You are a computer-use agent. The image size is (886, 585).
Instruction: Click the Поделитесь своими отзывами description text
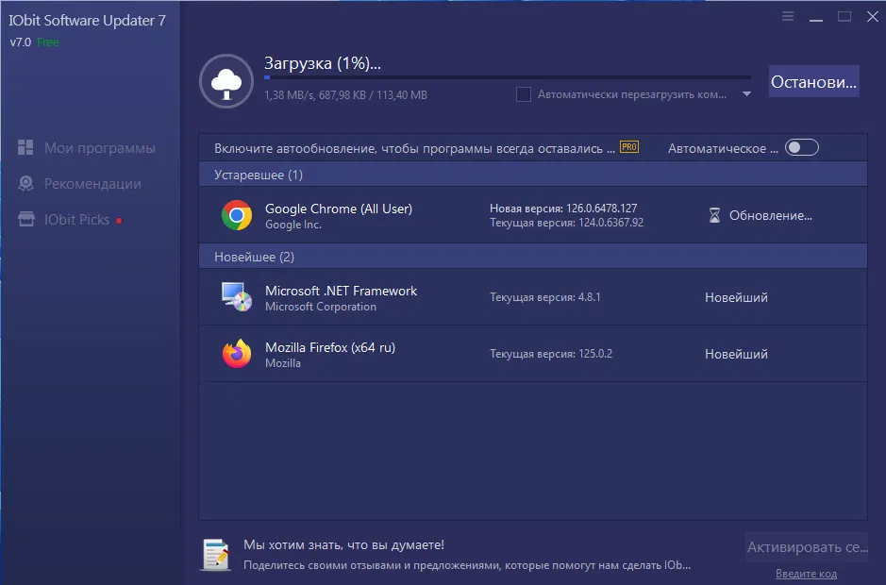tap(467, 565)
